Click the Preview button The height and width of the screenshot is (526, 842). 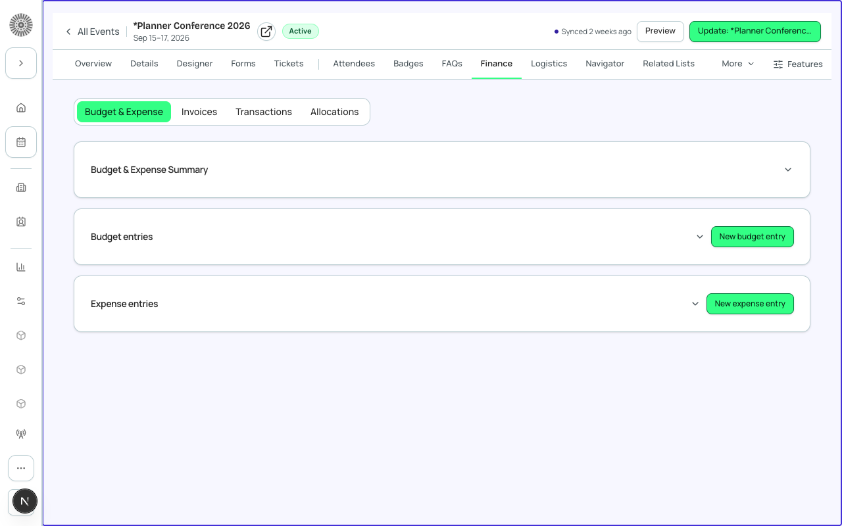[x=660, y=31]
